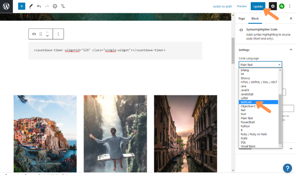Click the editor scrollbar down arrow
The height and width of the screenshot is (176, 296).
click(x=233, y=170)
